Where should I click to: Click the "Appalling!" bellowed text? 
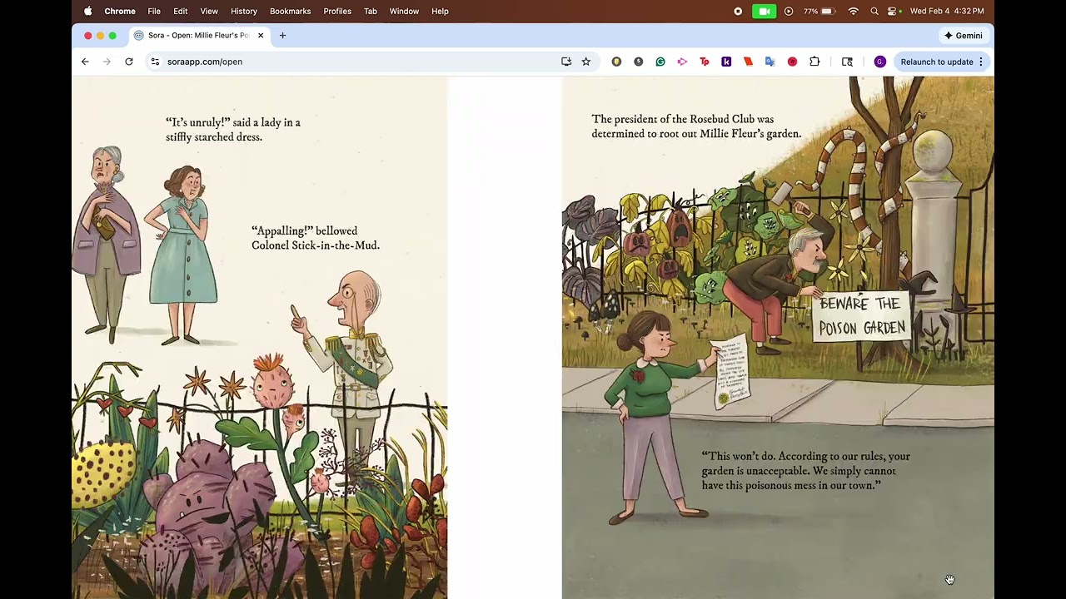coord(316,238)
